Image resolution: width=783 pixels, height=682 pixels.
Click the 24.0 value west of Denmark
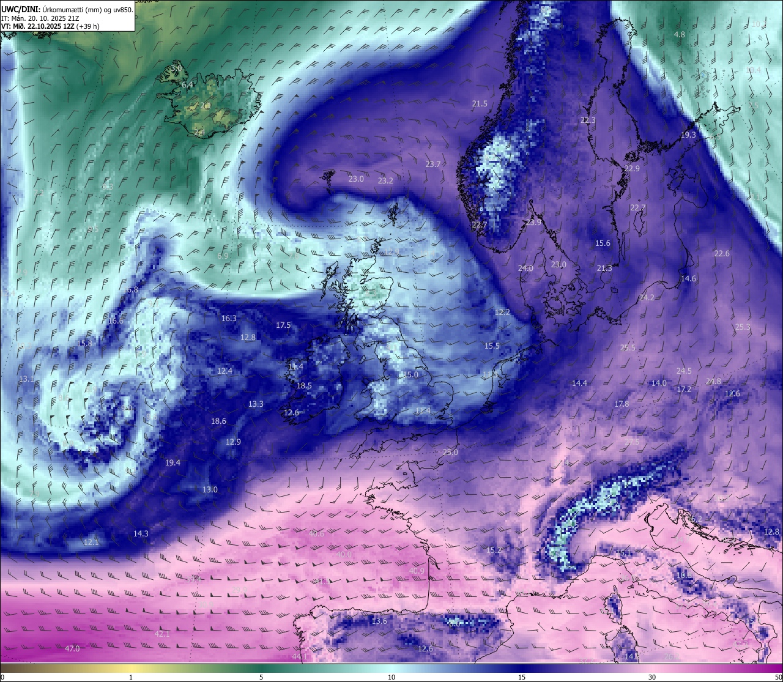525,269
